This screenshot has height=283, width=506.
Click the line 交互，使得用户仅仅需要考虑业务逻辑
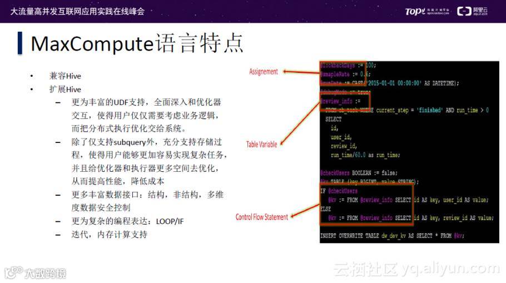[x=145, y=116]
